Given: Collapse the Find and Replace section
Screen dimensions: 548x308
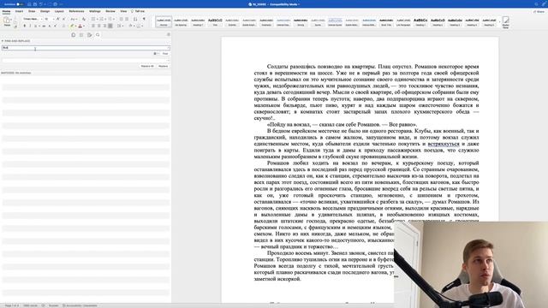Looking at the screenshot, I should 3,41.
